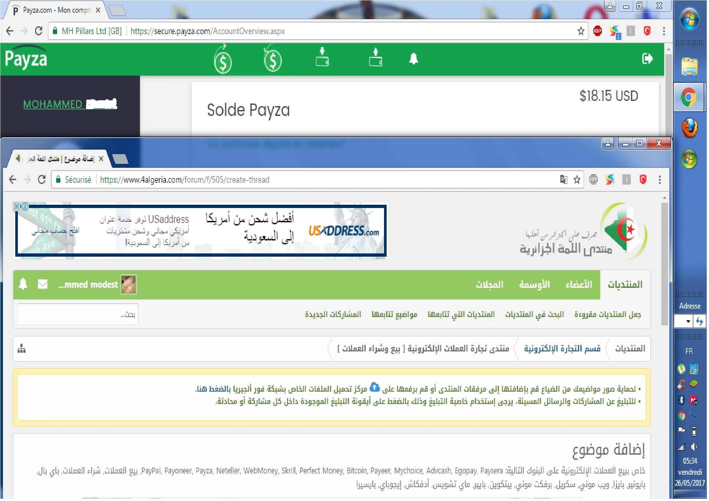Open forum messages envelope icon
709x501 pixels.
coord(43,284)
